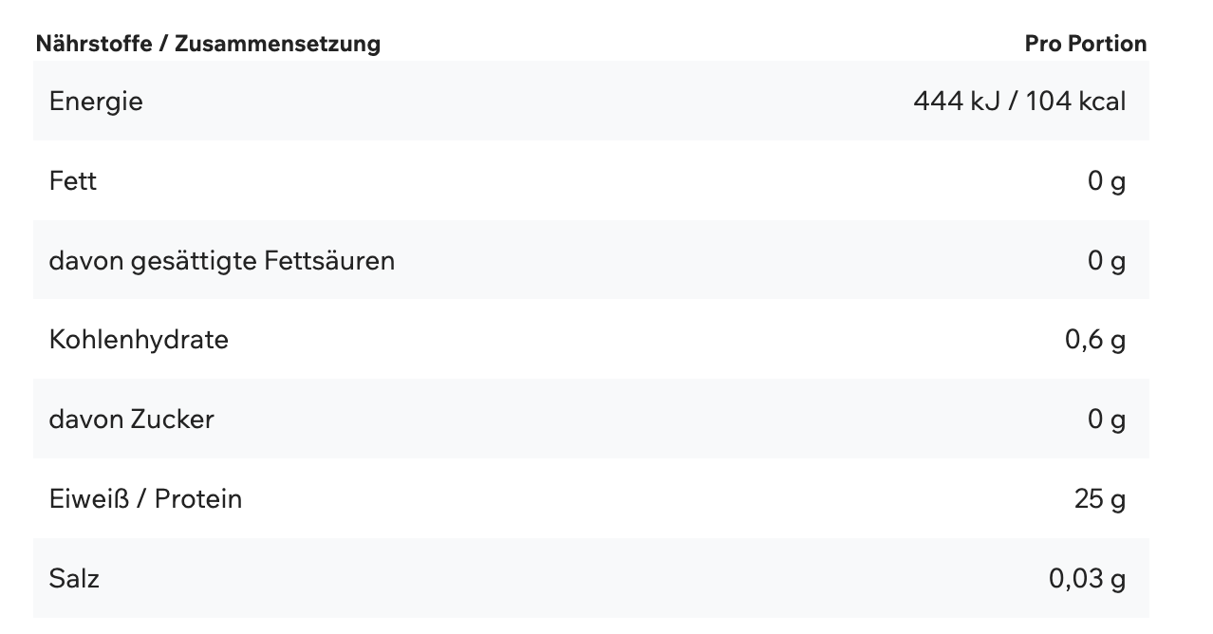Click the gesättigte Fettsäuren 0 g value
The image size is (1213, 634).
click(x=1107, y=261)
